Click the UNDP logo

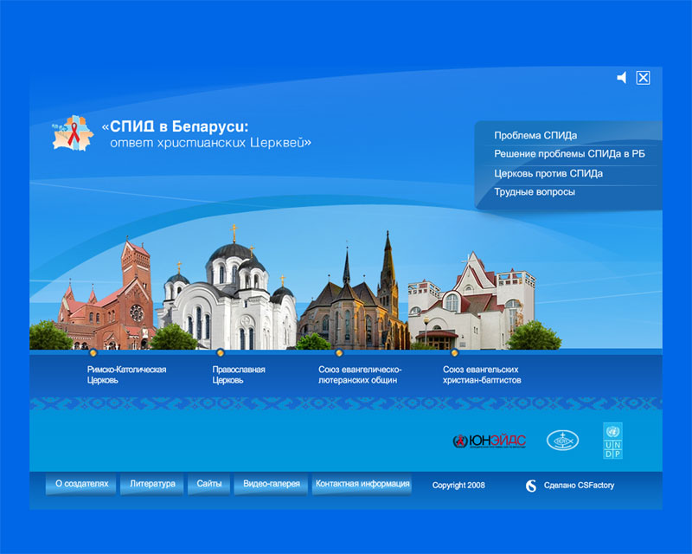(612, 441)
